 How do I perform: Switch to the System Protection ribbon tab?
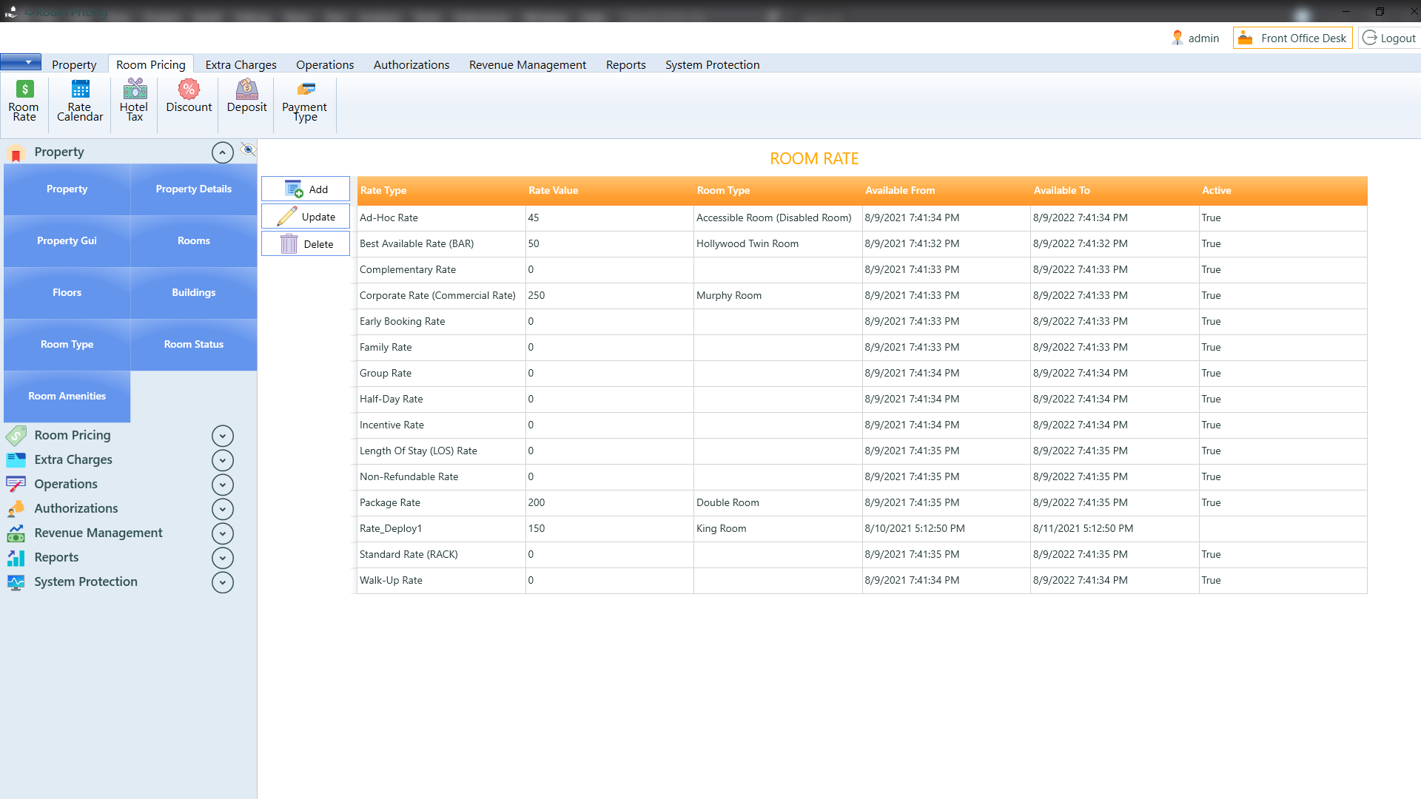713,64
